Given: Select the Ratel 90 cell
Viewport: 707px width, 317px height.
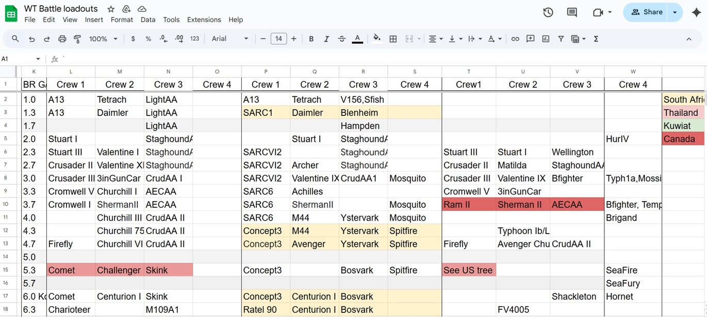Looking at the screenshot, I should tap(266, 310).
